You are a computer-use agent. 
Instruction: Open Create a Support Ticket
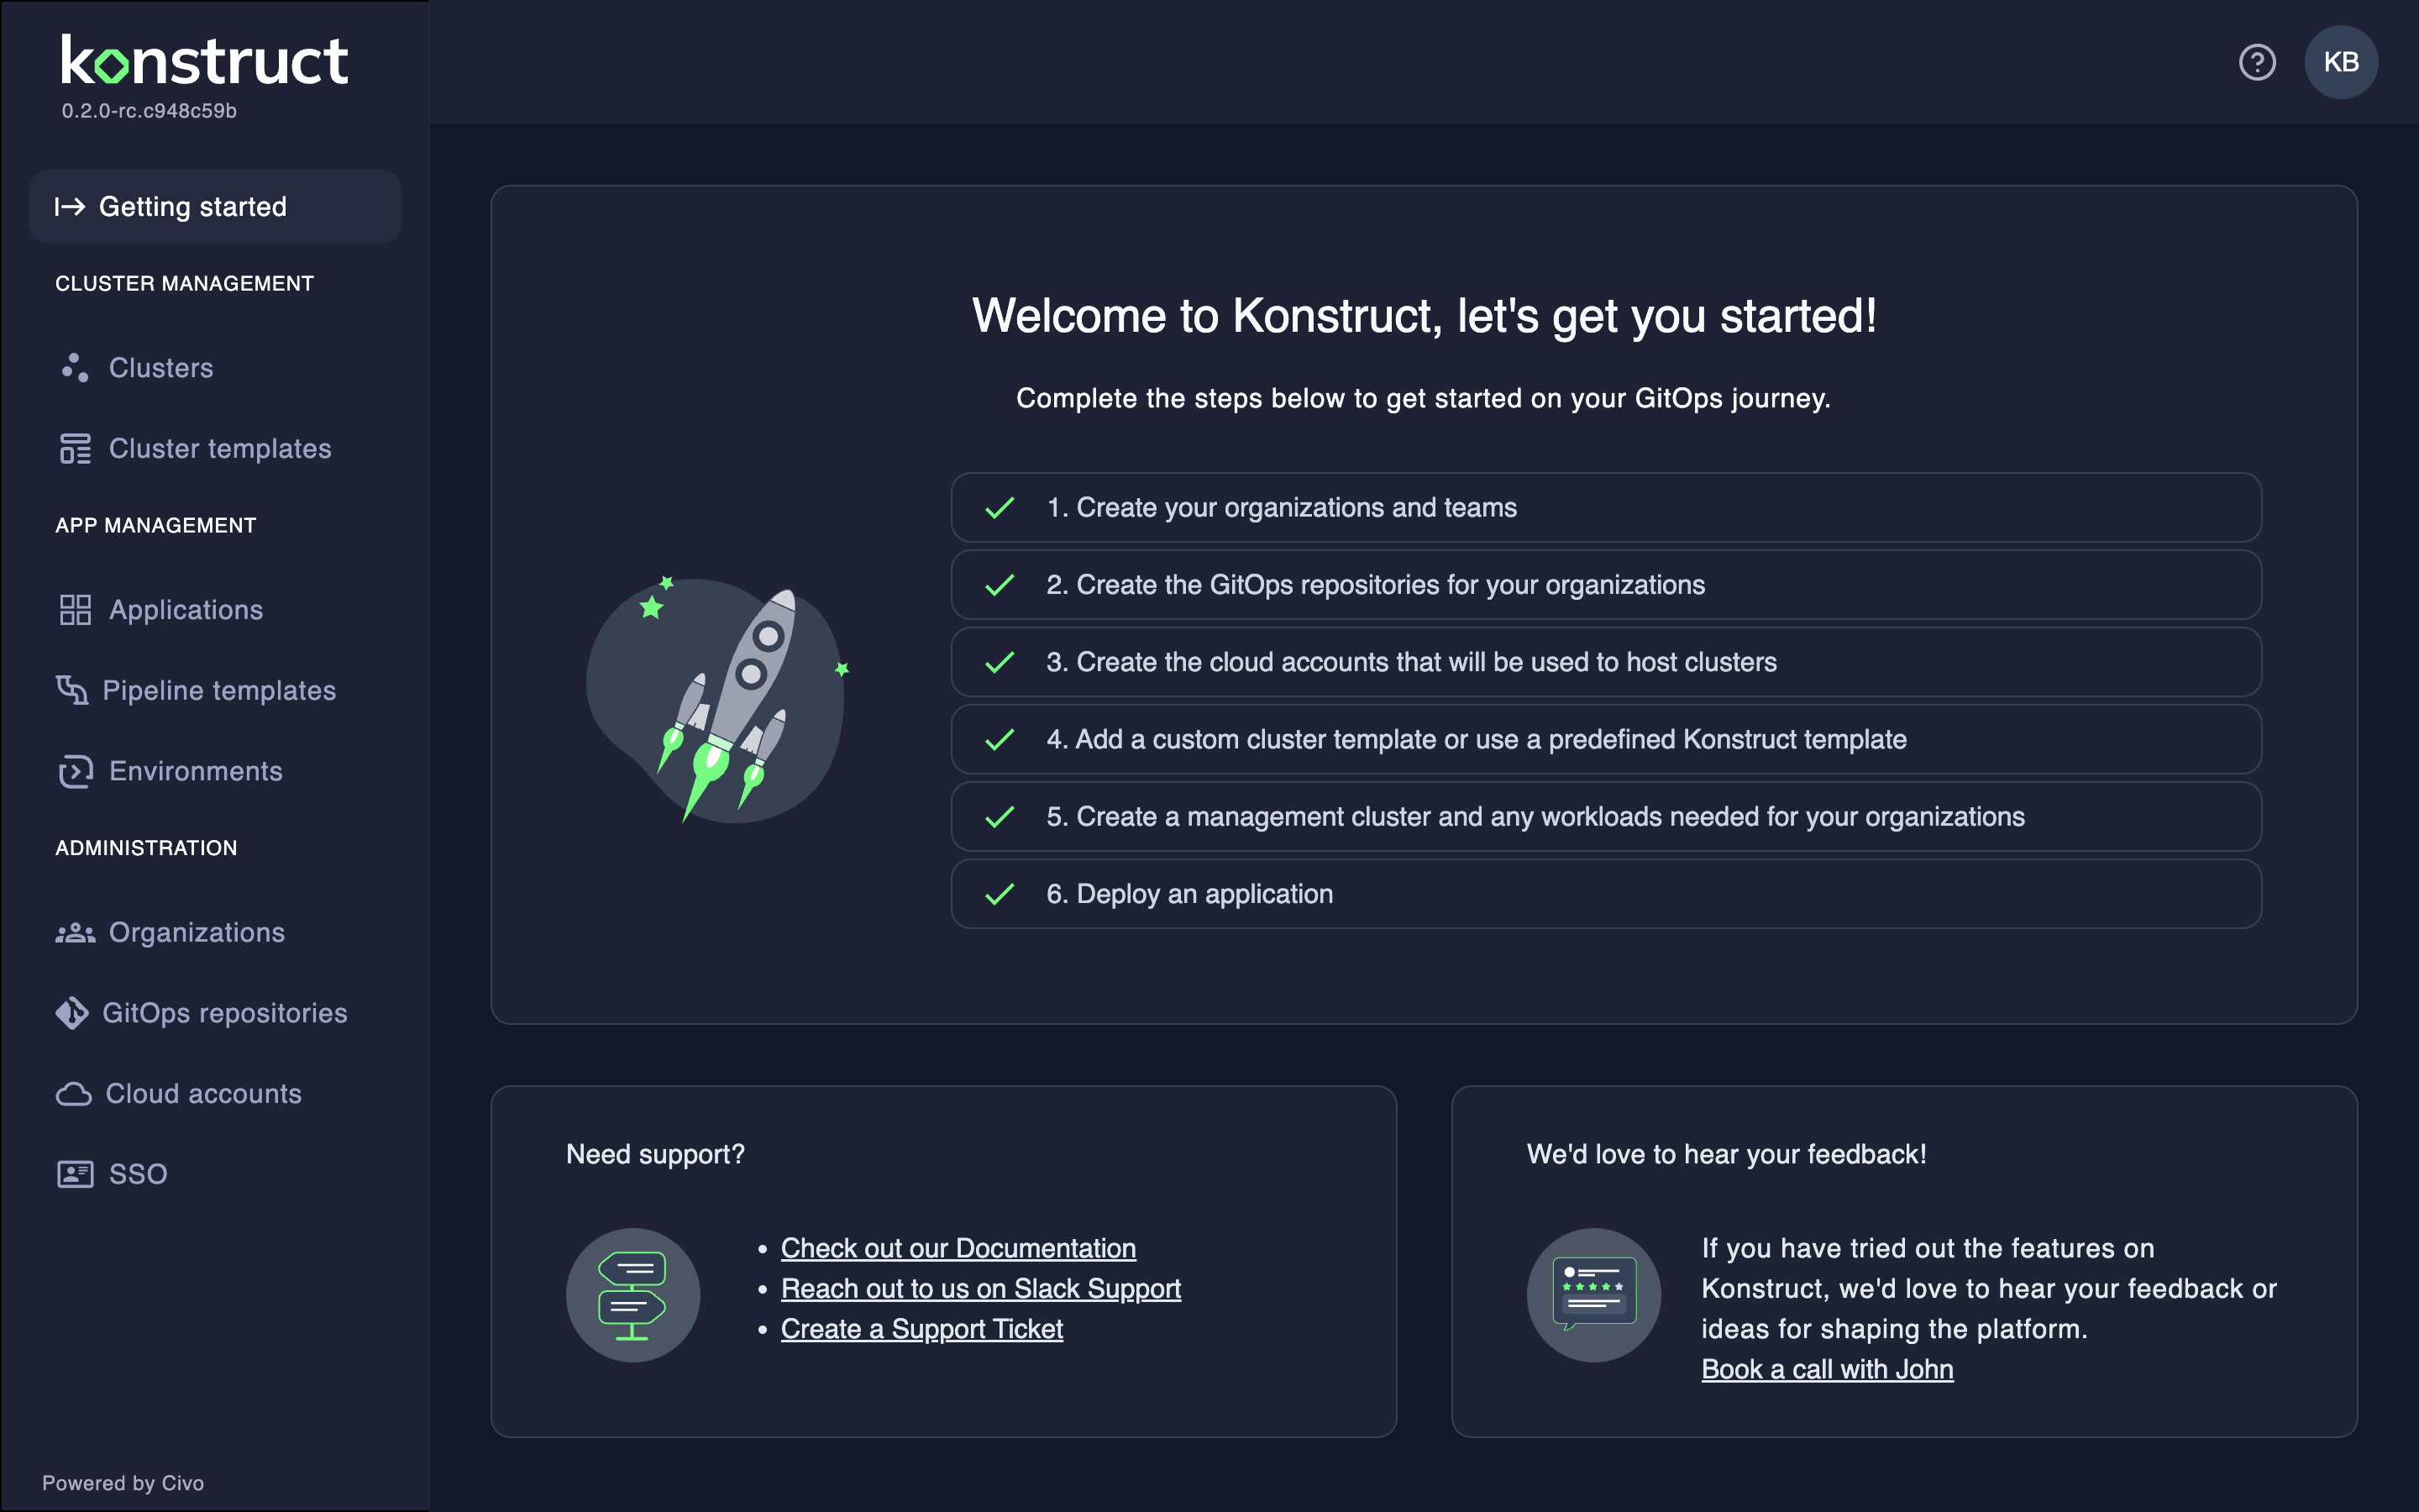(921, 1328)
